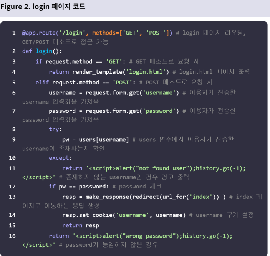Click the comment 'password가 동일하지 않은 경우'

click(x=108, y=245)
